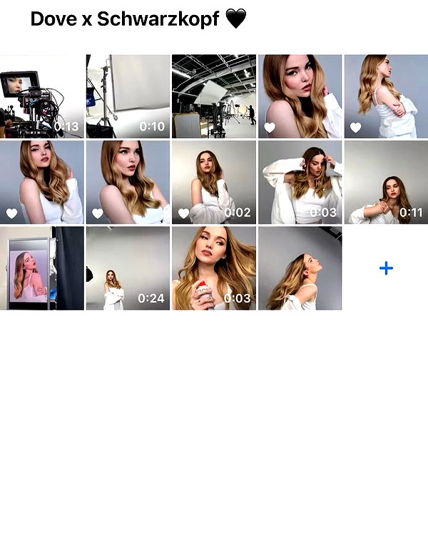Tap the blue plus add-photos button
Viewport: 428px width, 535px height.
pyautogui.click(x=386, y=268)
